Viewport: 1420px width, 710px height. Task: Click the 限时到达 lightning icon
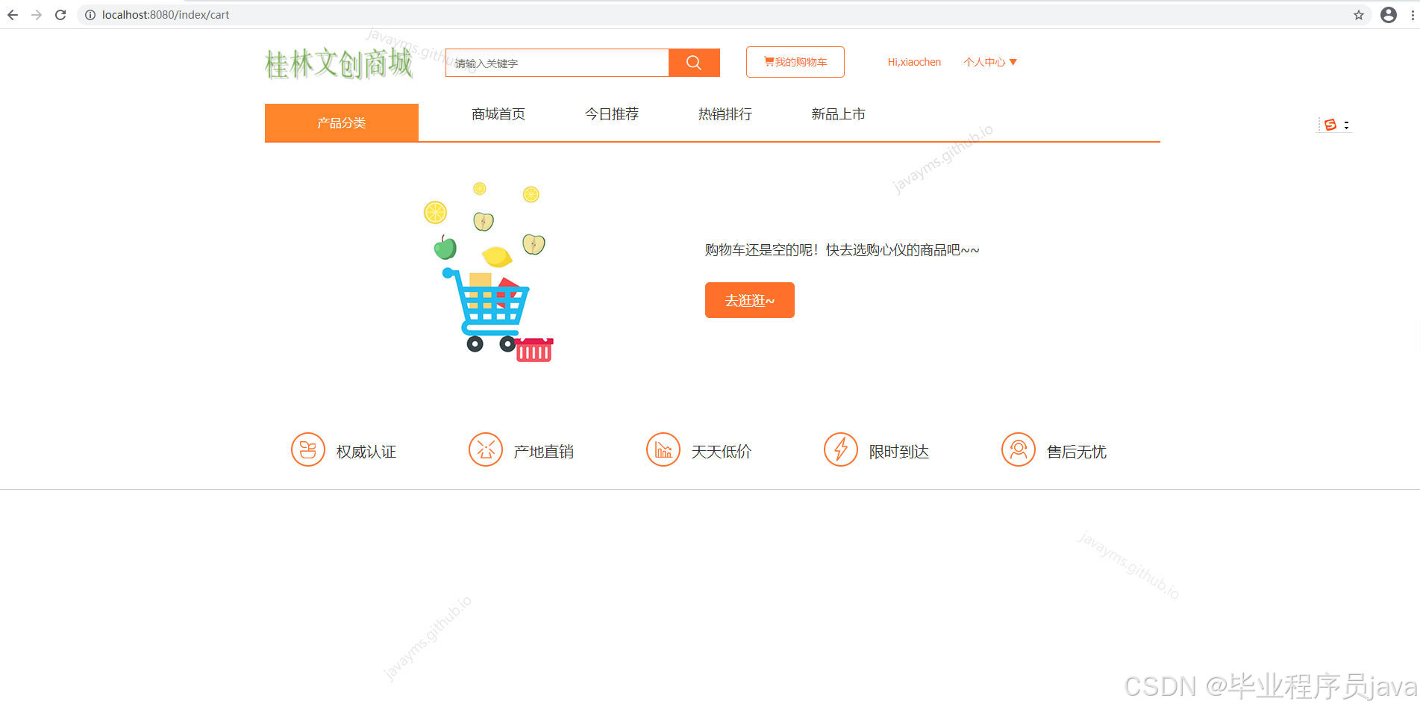coord(841,449)
